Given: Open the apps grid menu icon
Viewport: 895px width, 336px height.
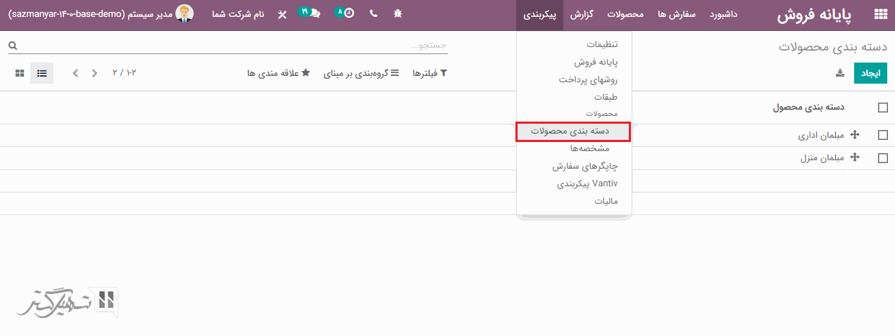Looking at the screenshot, I should click(880, 14).
